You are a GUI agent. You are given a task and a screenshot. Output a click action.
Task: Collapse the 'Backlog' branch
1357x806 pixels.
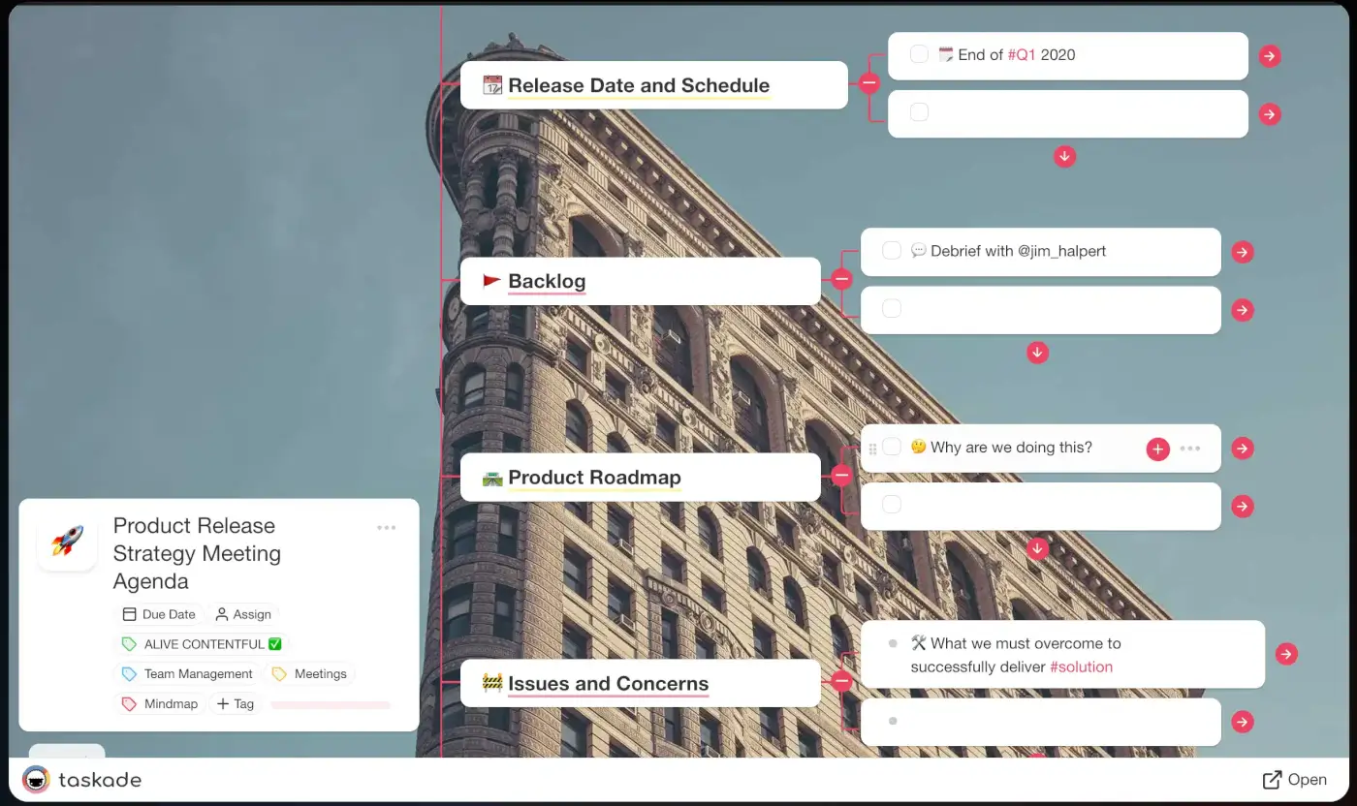click(841, 279)
